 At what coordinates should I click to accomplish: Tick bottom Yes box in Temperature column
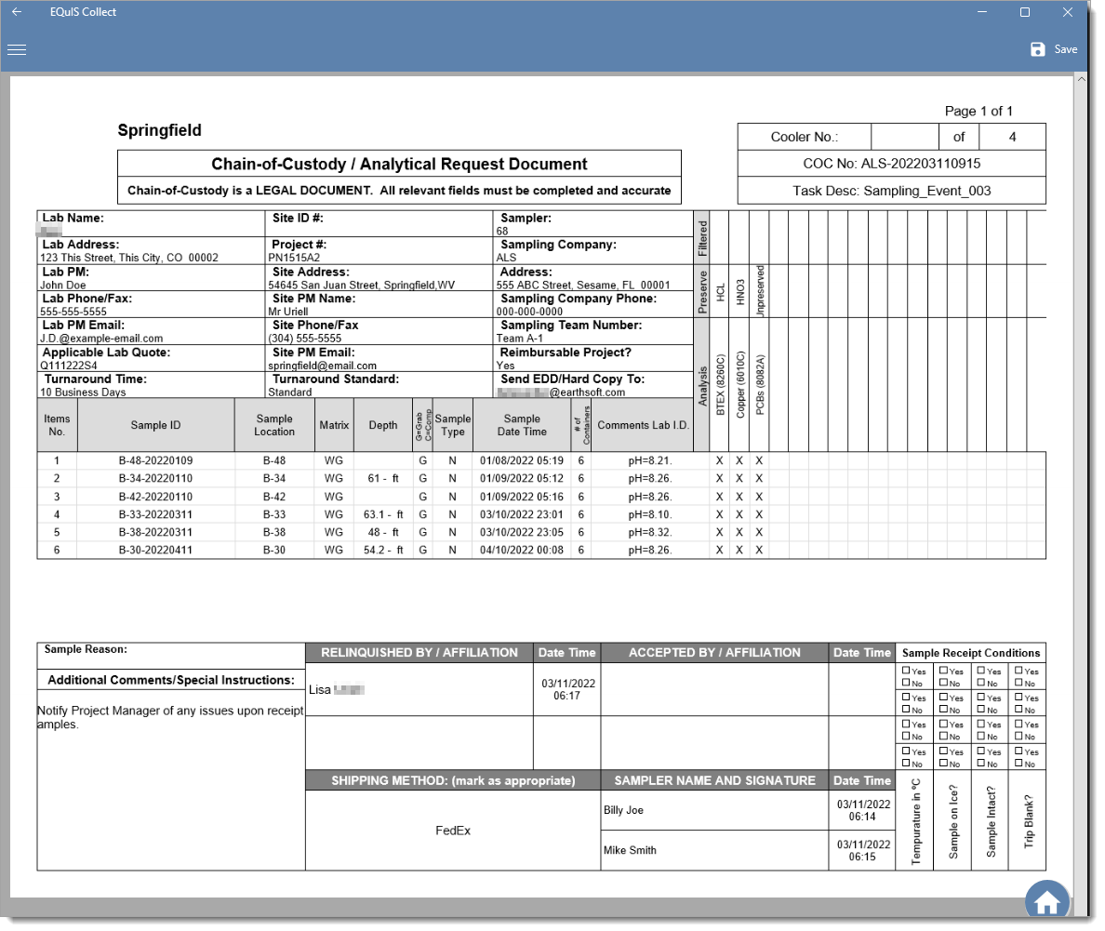906,751
